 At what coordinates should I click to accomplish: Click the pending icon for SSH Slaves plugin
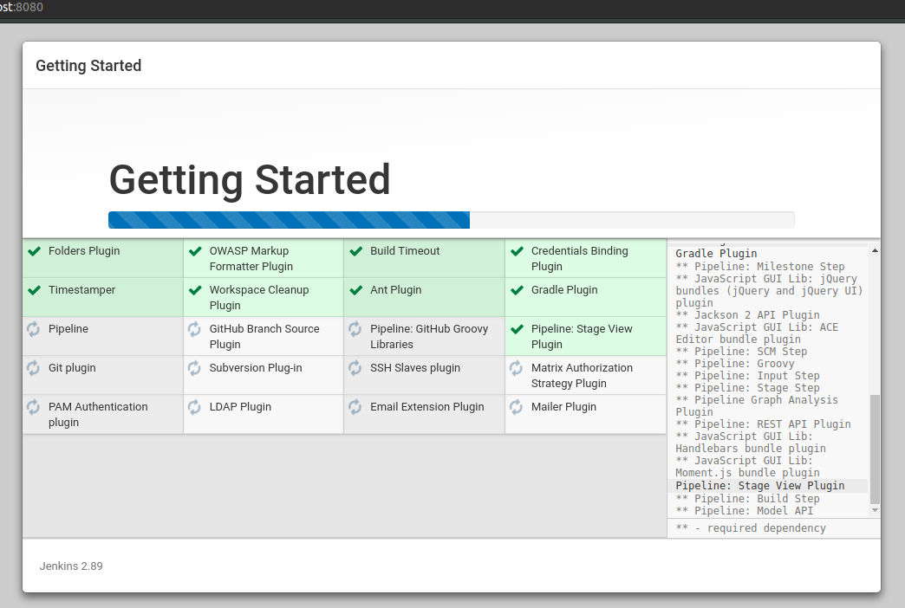[x=355, y=368]
